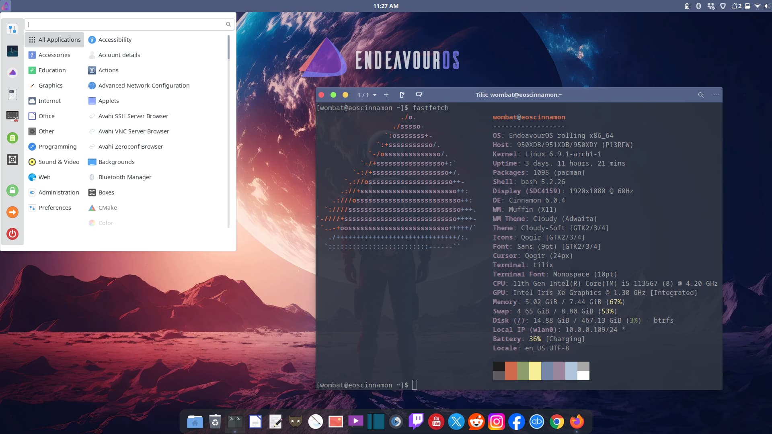Focus the application menu search field
This screenshot has width=772, height=434.
point(127,24)
